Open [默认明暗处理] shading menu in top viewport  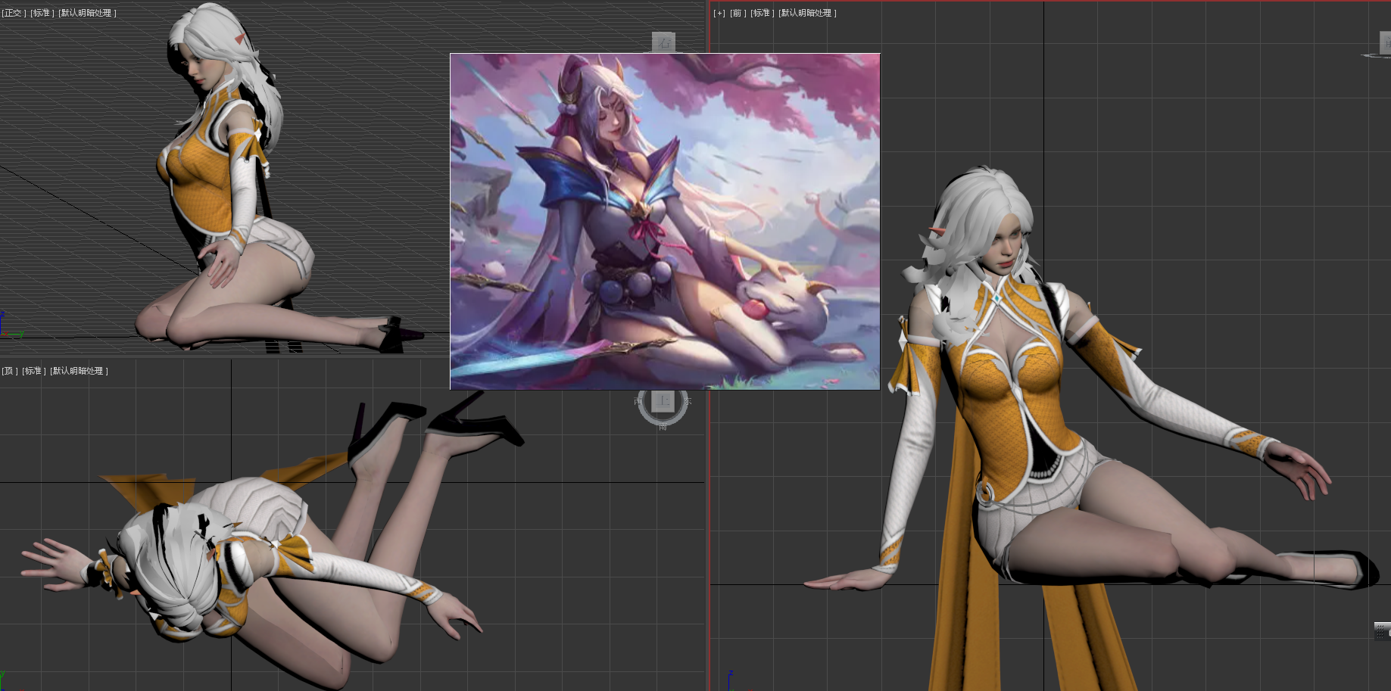pyautogui.click(x=80, y=371)
